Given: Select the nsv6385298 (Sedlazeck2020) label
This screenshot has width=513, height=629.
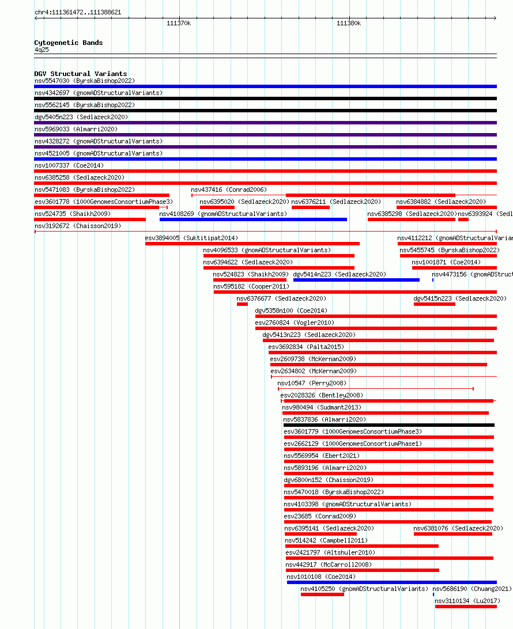Looking at the screenshot, I should [412, 214].
